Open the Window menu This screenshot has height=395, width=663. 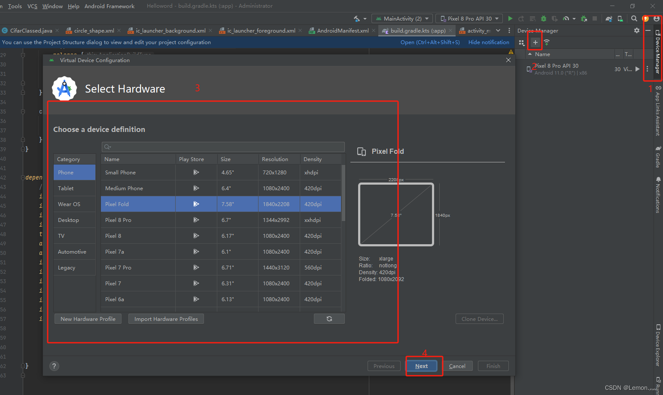pyautogui.click(x=52, y=6)
